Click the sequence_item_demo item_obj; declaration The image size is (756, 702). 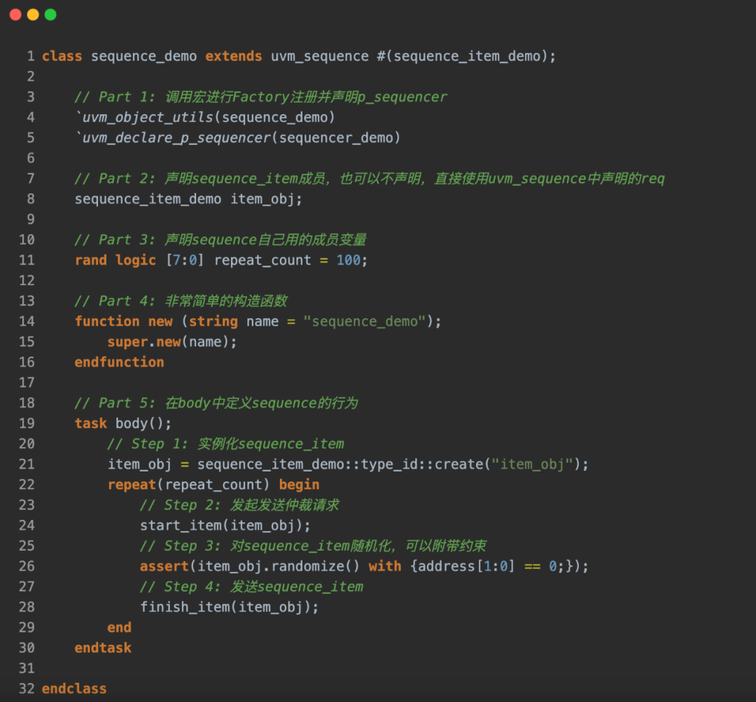point(188,199)
